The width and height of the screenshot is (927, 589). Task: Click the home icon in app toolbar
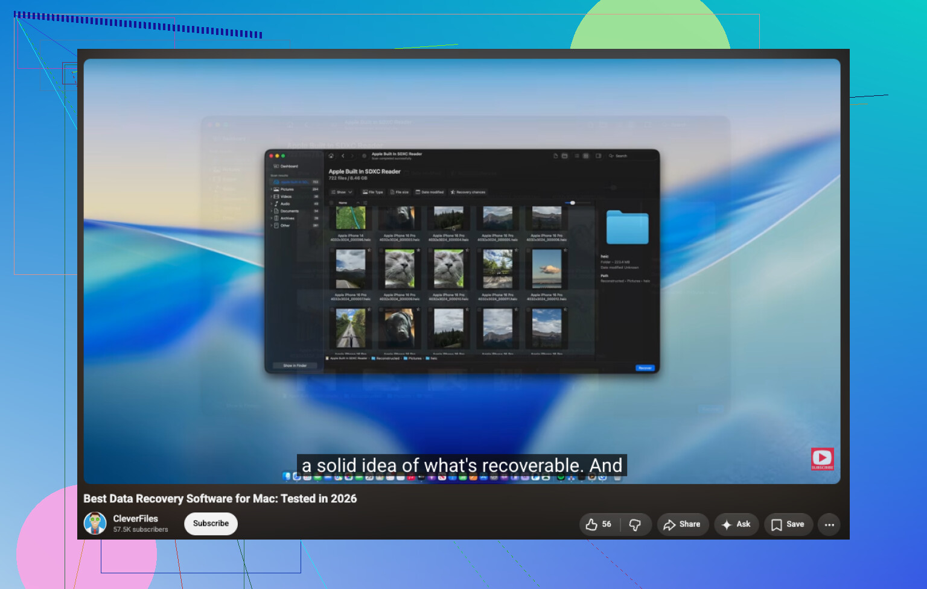[331, 156]
